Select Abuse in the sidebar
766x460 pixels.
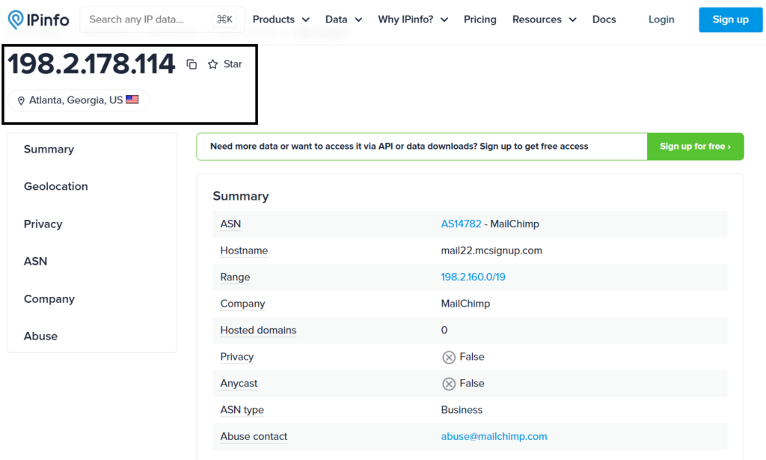click(x=40, y=336)
